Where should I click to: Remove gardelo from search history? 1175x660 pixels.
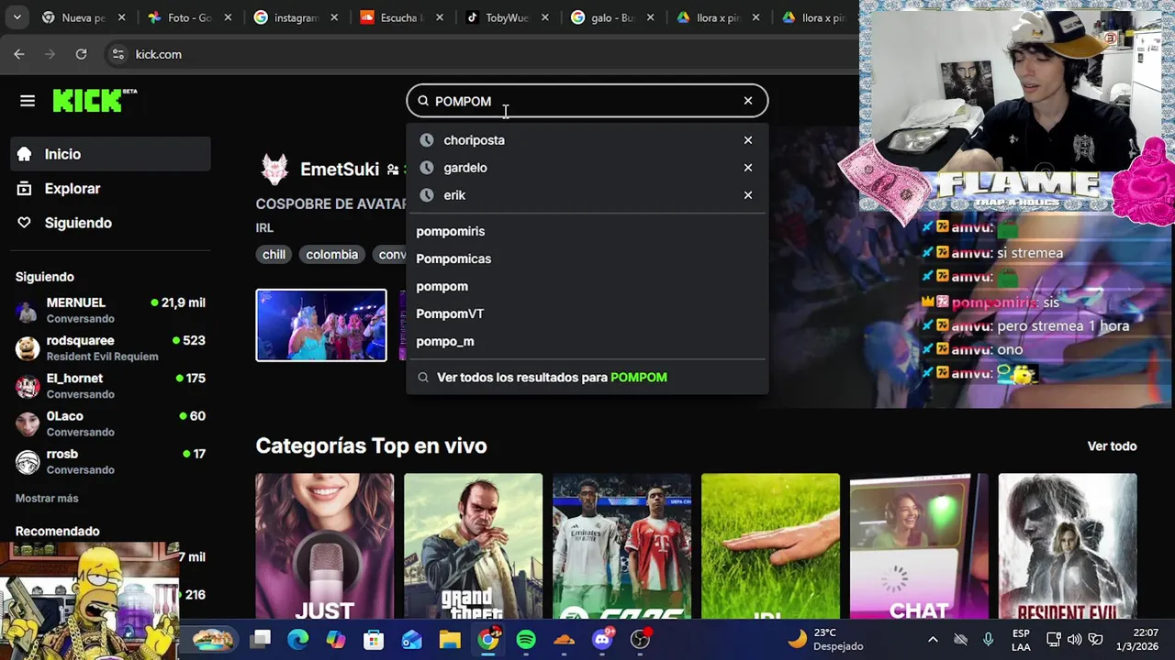[x=748, y=168]
